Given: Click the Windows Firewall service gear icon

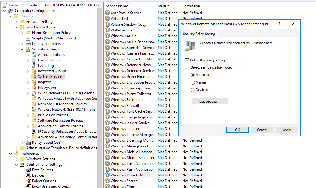Looking at the screenshot, I should coord(108,106).
